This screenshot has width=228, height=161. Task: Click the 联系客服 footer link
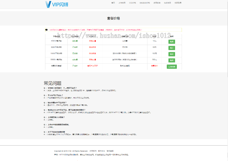point(110,151)
